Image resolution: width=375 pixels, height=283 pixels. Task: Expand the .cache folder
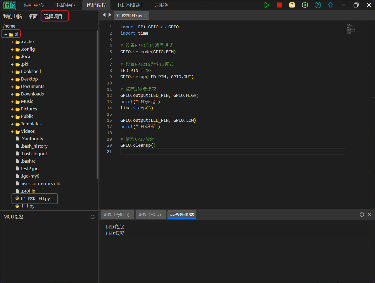coord(12,42)
